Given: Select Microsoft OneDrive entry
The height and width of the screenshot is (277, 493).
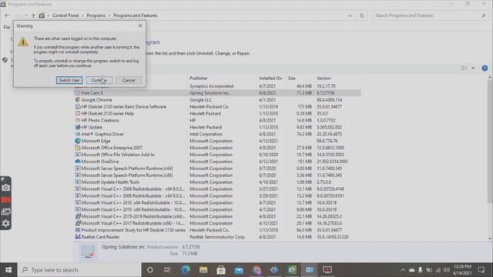Looking at the screenshot, I should (100, 162).
